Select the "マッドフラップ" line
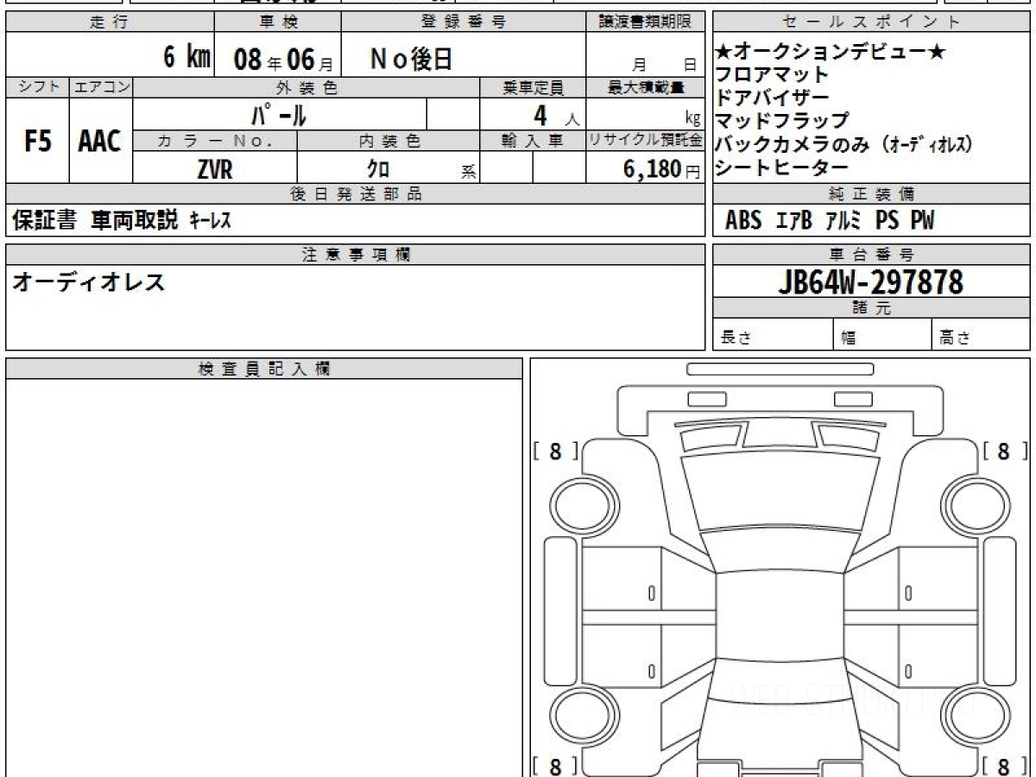The image size is (1036, 777). point(782,121)
